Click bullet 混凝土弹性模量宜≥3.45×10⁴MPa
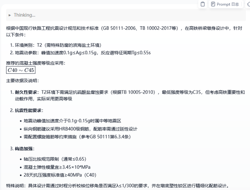This screenshot has width=250, height=190. pos(57,167)
